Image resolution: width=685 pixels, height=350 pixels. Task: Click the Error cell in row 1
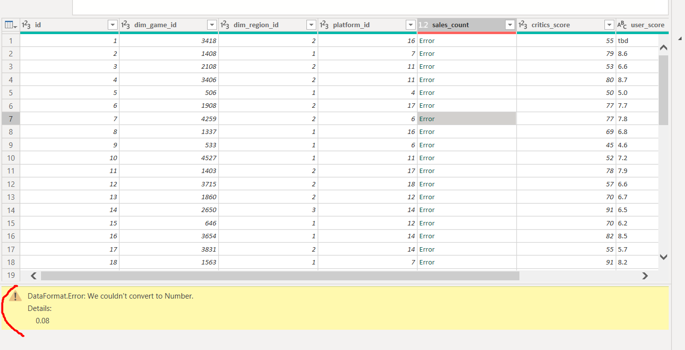(x=467, y=41)
